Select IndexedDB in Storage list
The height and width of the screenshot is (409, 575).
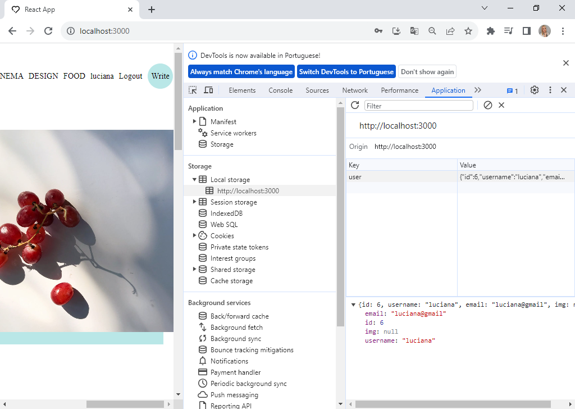(x=226, y=213)
